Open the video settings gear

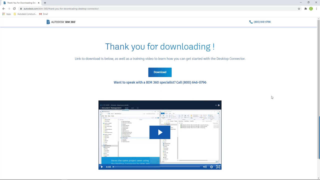coord(211,167)
